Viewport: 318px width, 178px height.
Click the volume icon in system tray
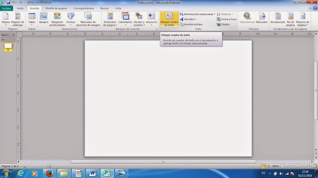281,173
